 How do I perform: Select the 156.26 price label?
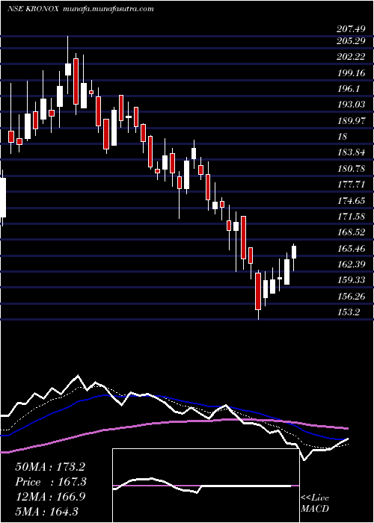click(x=351, y=296)
